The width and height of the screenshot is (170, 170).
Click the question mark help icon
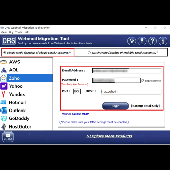tap(152, 41)
